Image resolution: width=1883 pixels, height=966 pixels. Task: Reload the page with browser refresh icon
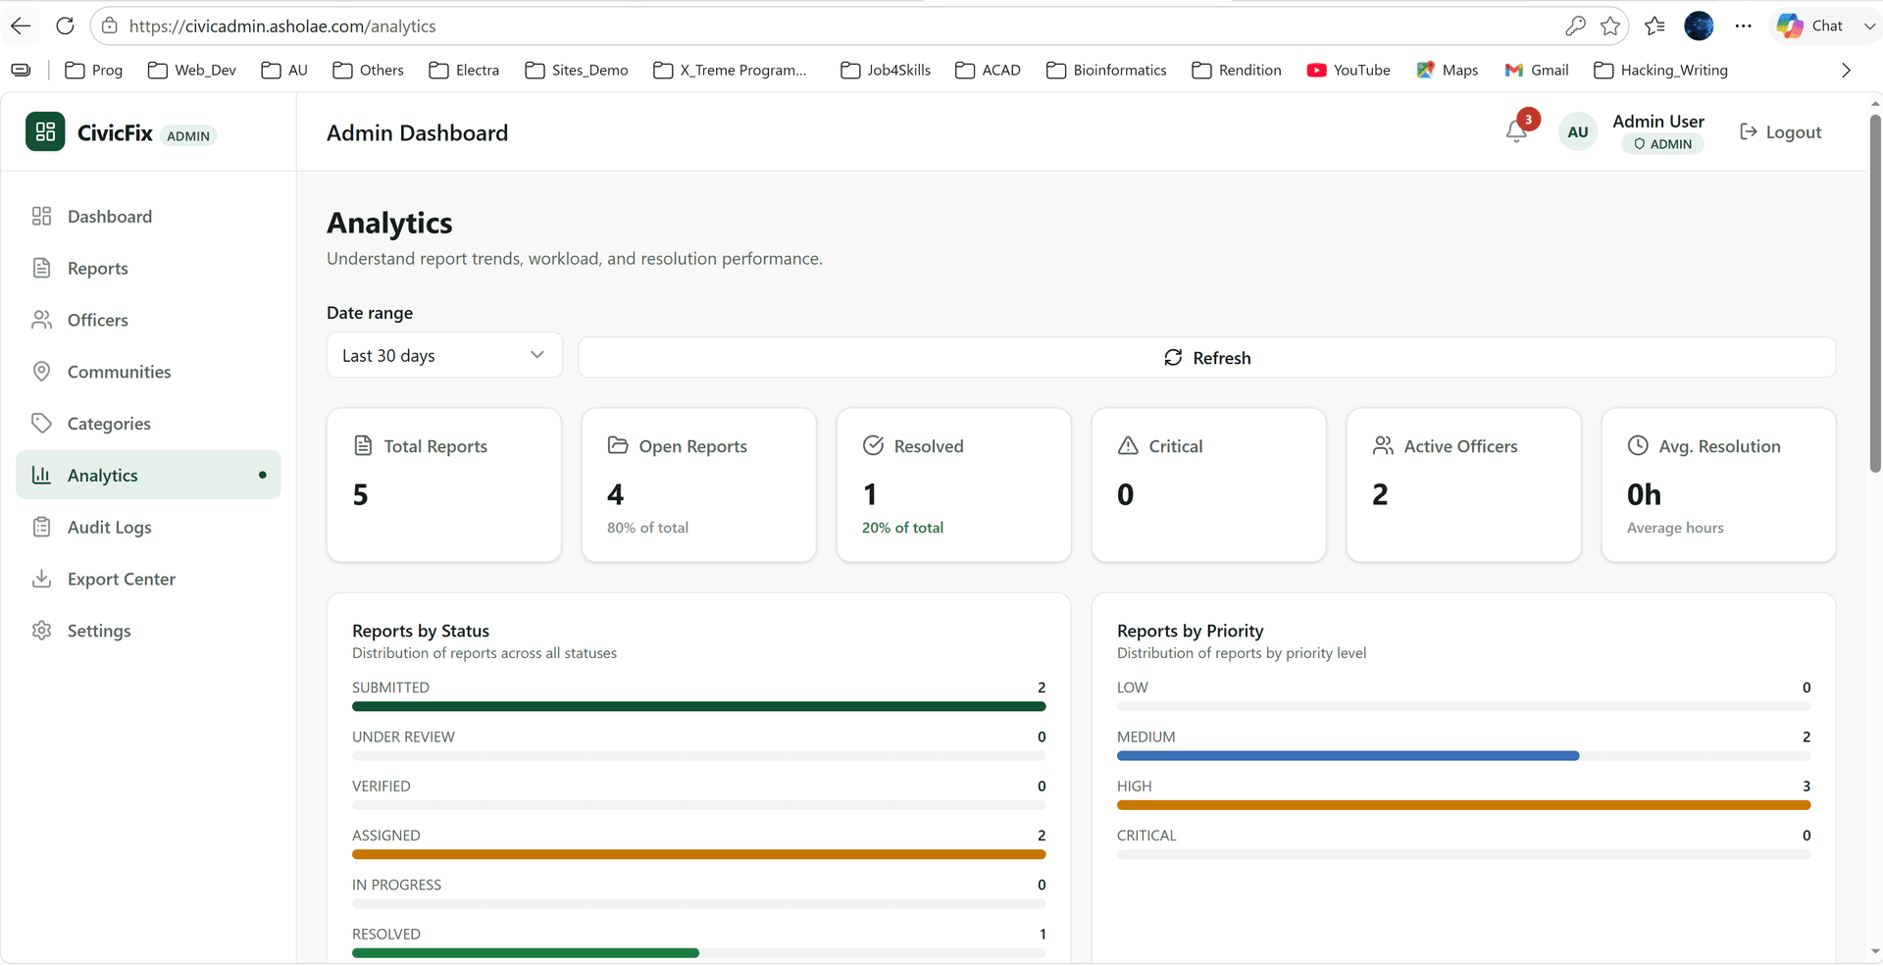pos(65,25)
